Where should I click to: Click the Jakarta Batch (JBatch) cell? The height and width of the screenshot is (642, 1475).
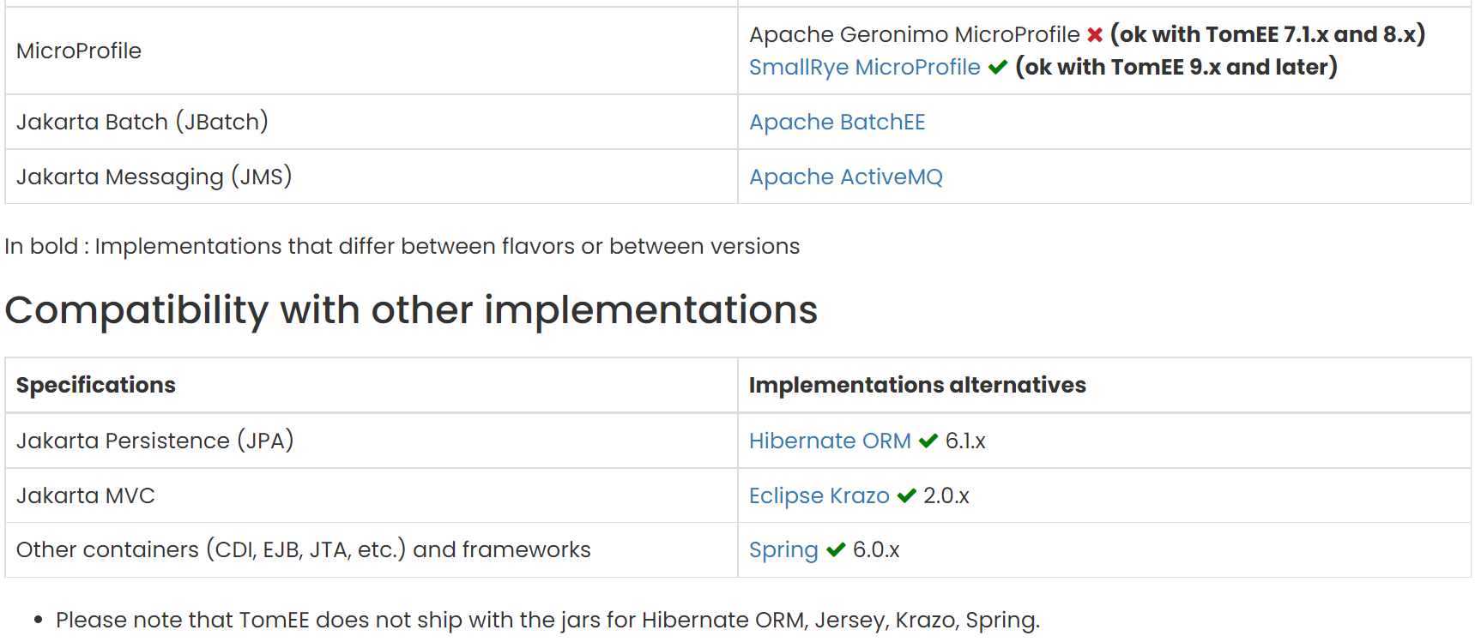[142, 123]
